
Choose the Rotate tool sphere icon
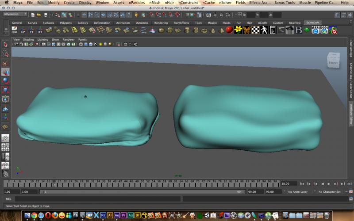tap(5, 80)
